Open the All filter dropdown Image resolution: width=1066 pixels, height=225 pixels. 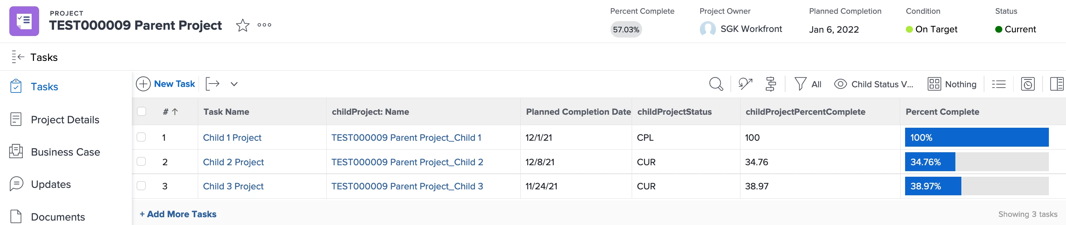point(808,84)
